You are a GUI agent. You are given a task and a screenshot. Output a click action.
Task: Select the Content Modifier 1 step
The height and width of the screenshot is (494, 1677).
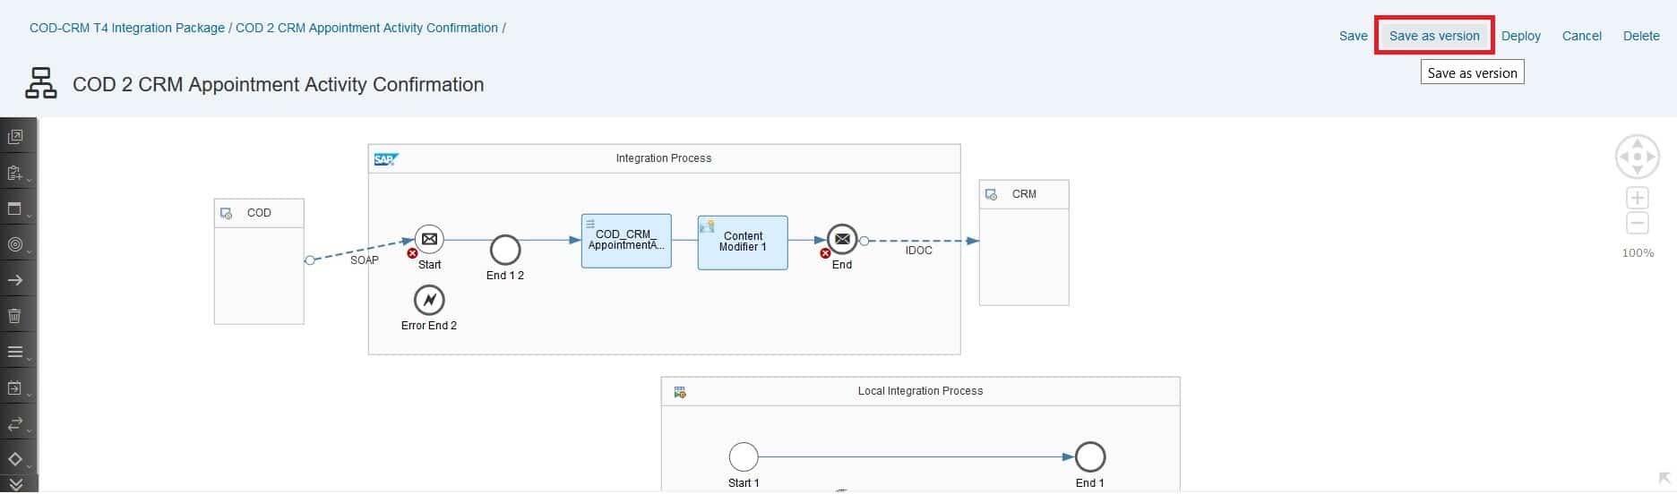pyautogui.click(x=743, y=242)
